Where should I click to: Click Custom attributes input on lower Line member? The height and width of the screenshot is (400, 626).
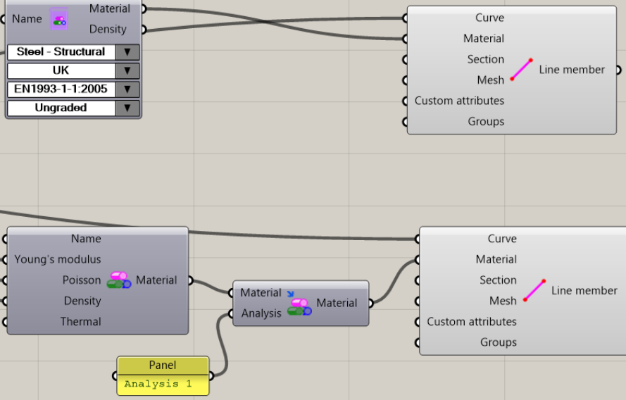(x=418, y=322)
